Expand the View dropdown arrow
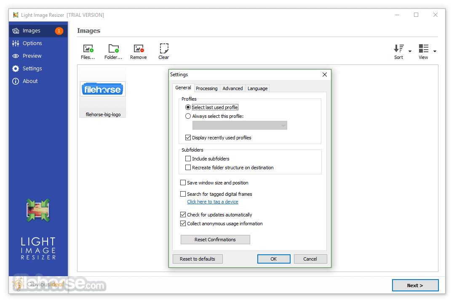The width and height of the screenshot is (454, 304). coord(435,51)
